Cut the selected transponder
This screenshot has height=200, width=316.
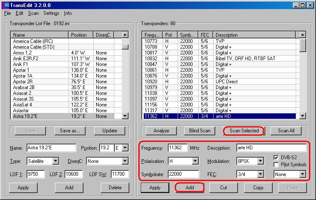tap(223, 188)
